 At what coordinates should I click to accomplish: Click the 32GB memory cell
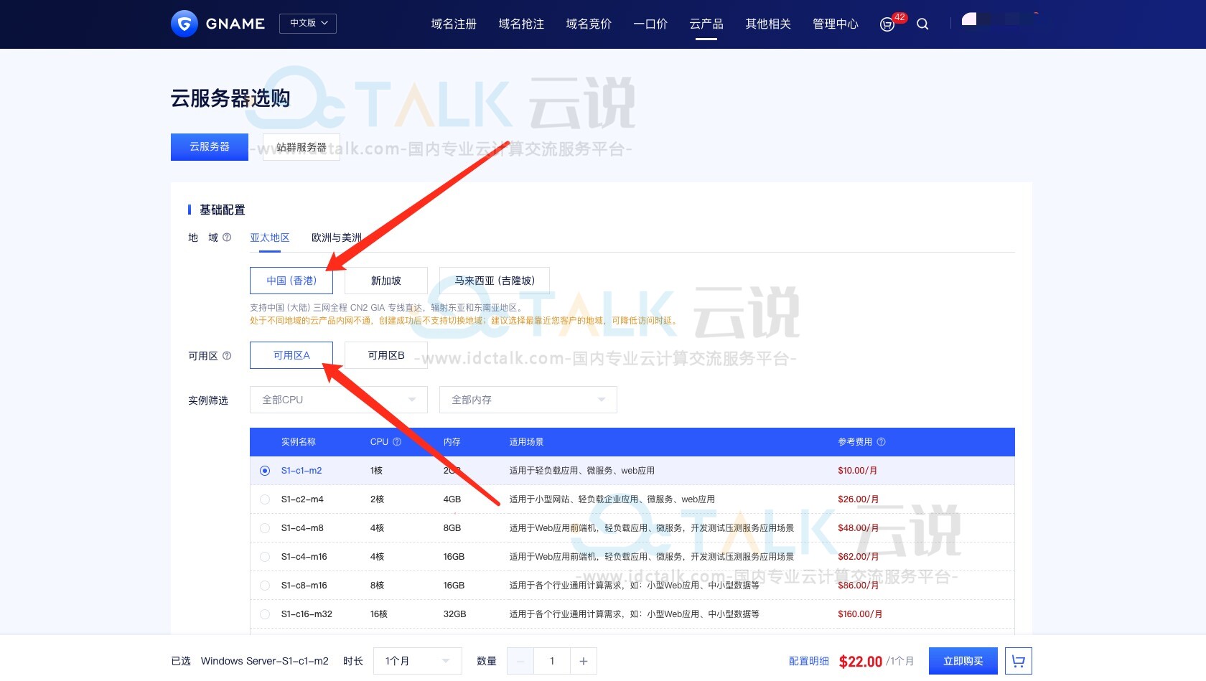click(455, 614)
